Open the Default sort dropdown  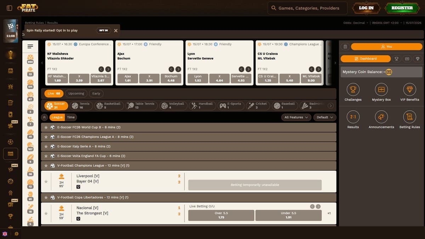[325, 117]
